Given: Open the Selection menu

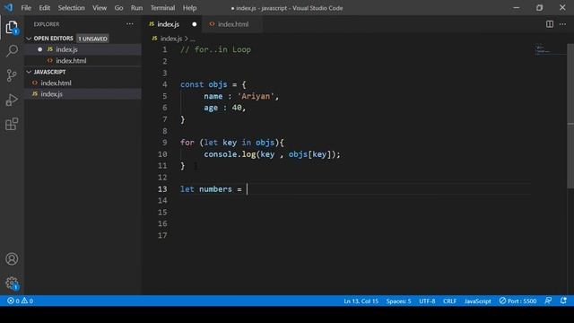Looking at the screenshot, I should (71, 8).
